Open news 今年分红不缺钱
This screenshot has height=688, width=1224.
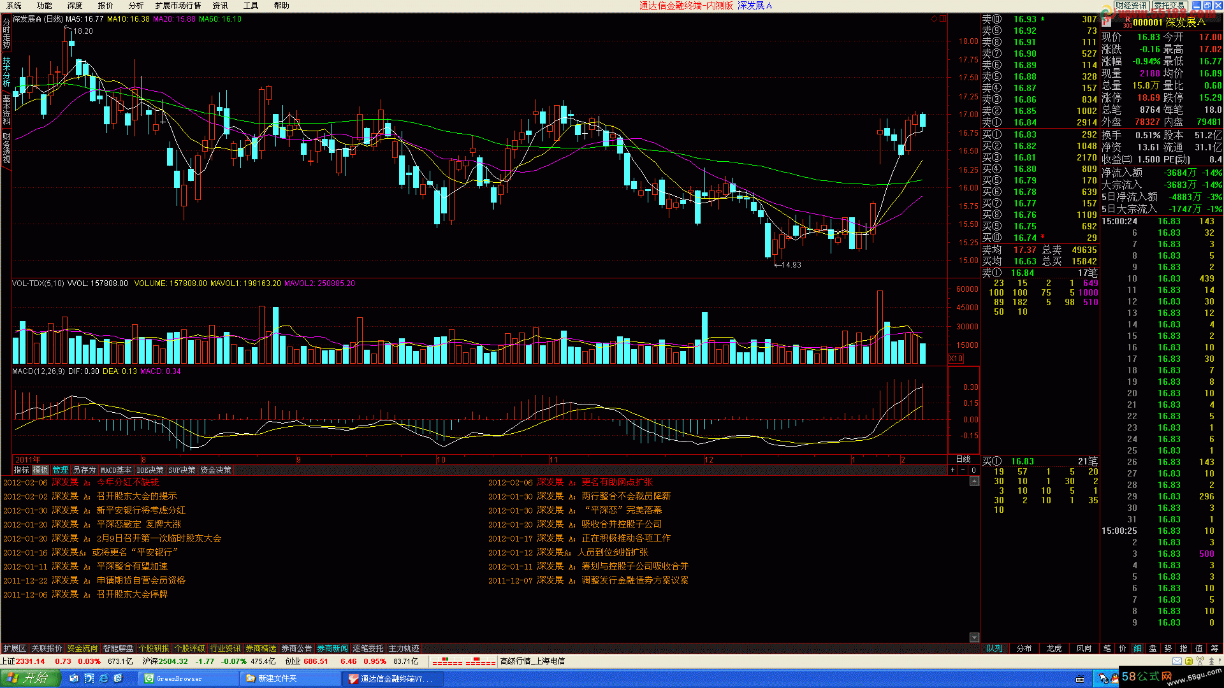(127, 482)
